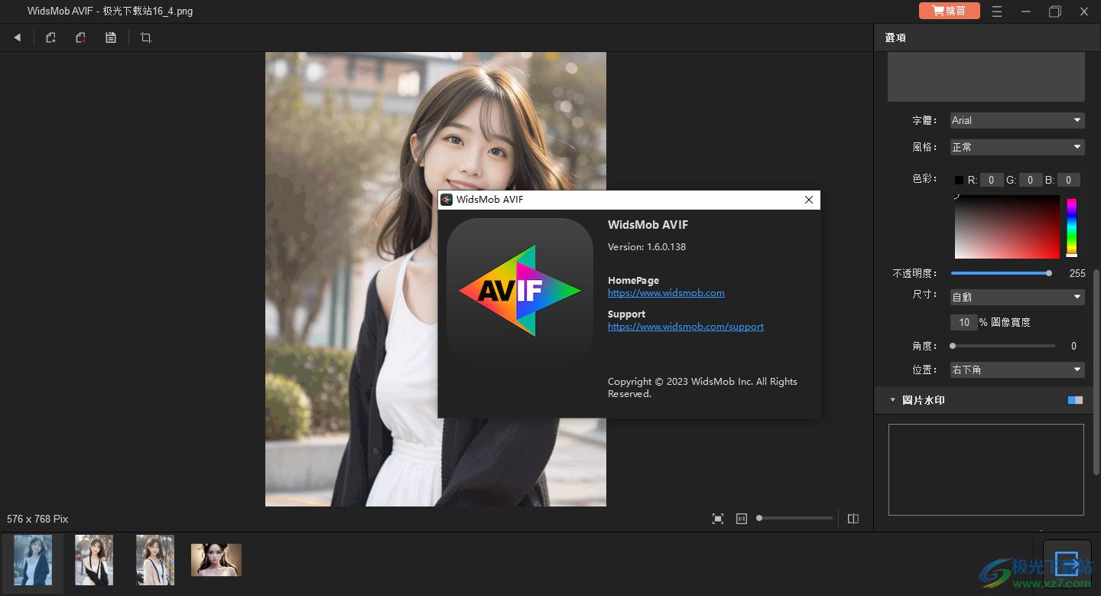
Task: Click the image width percent field
Action: pos(964,322)
